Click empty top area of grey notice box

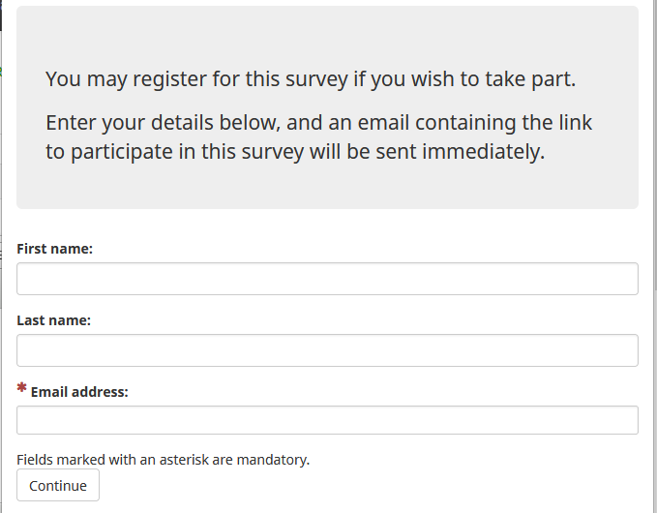point(327,34)
